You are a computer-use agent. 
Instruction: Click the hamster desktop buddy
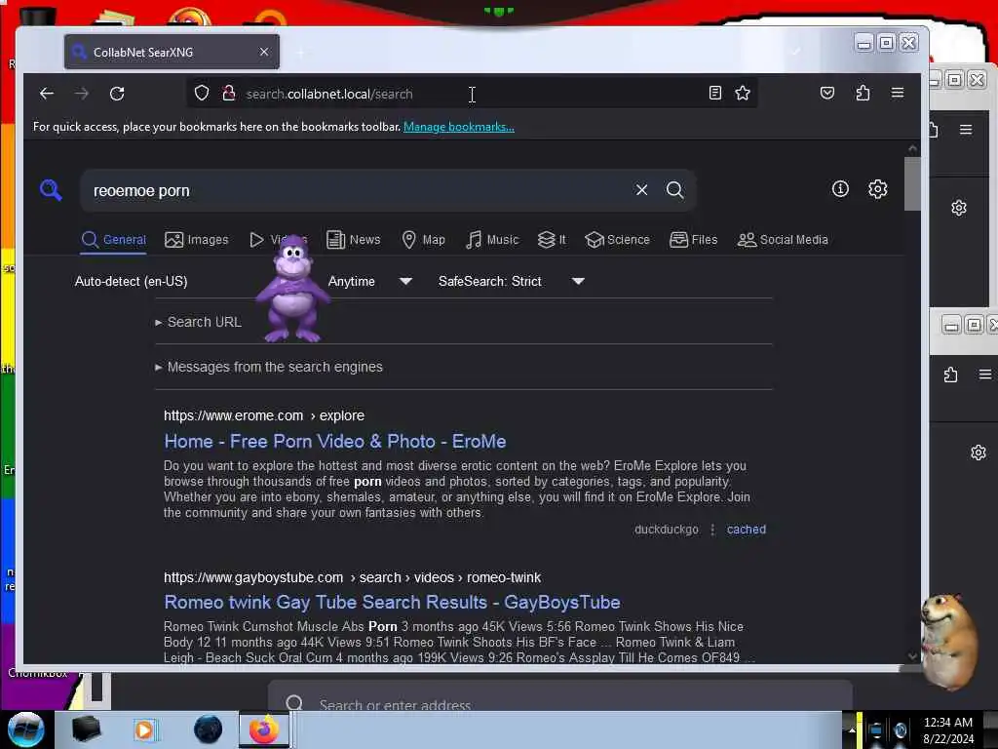point(950,640)
